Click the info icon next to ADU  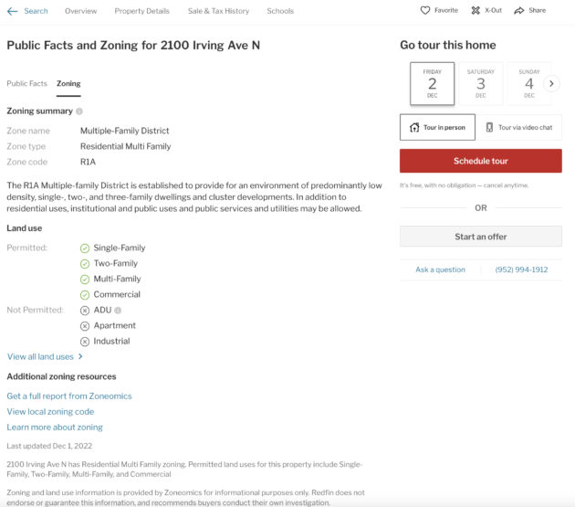pyautogui.click(x=118, y=311)
